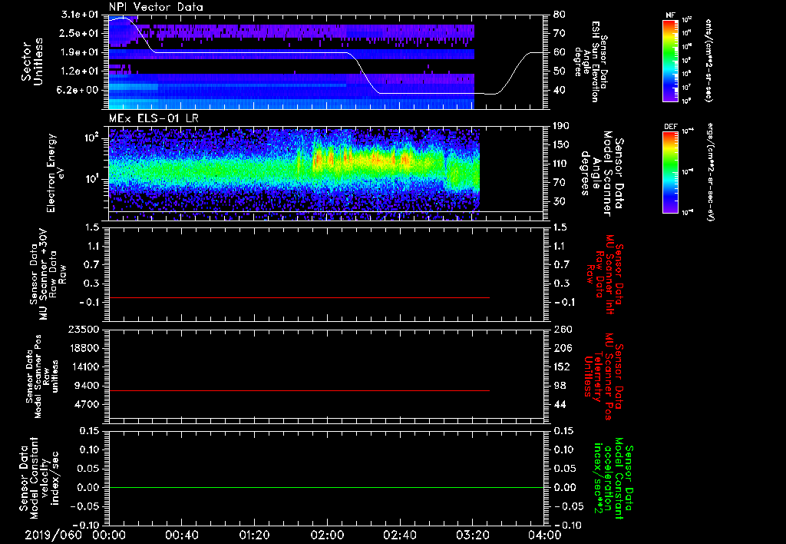Select the "NF" label above the color bar
The width and height of the screenshot is (786, 544).
670,15
